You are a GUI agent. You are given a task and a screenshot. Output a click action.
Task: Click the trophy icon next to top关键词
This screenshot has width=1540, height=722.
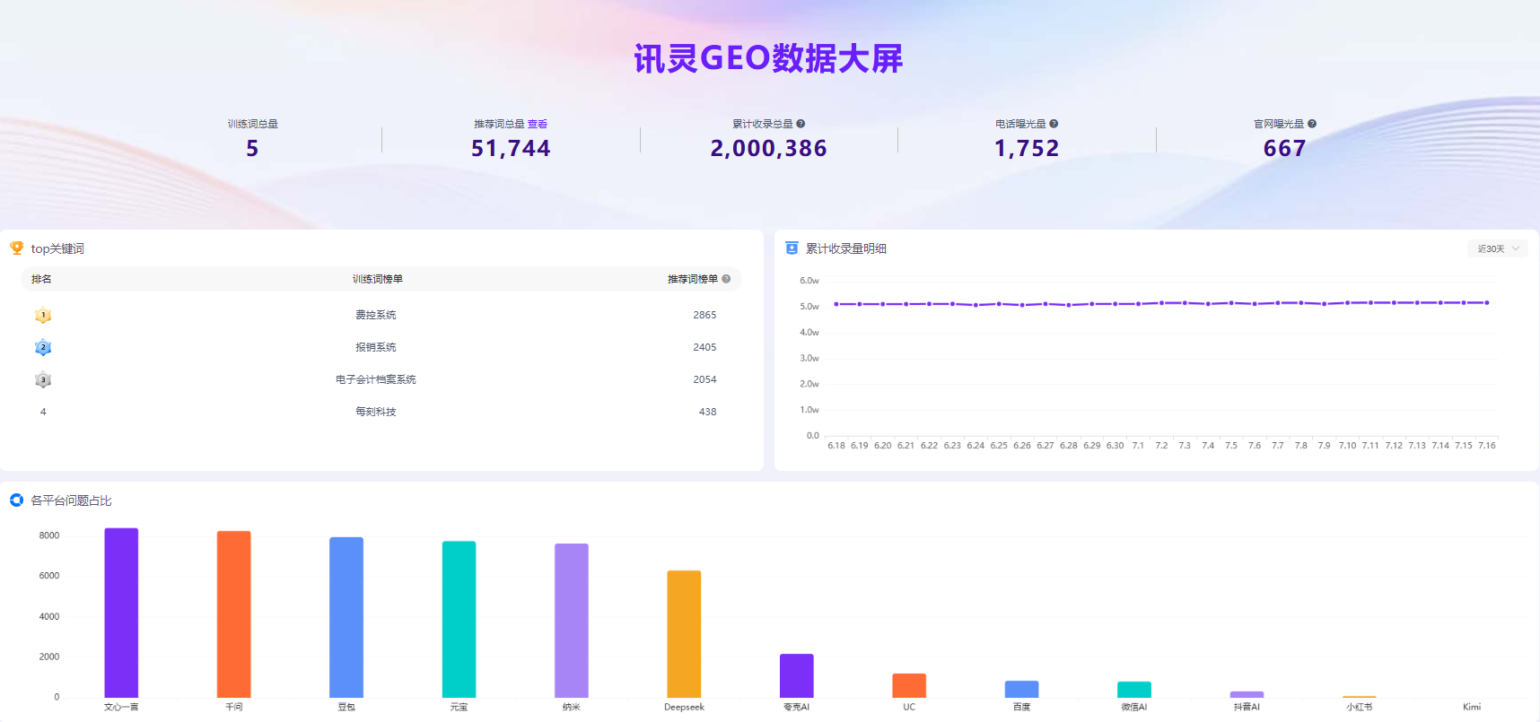16,248
